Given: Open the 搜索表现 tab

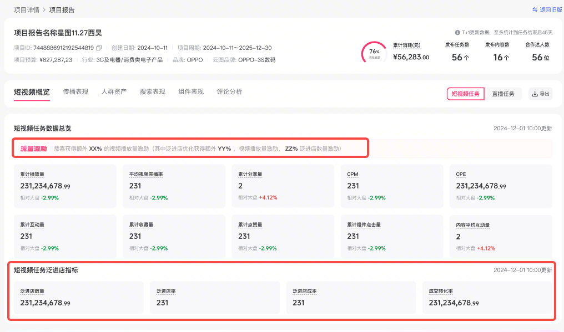Looking at the screenshot, I should click(153, 91).
